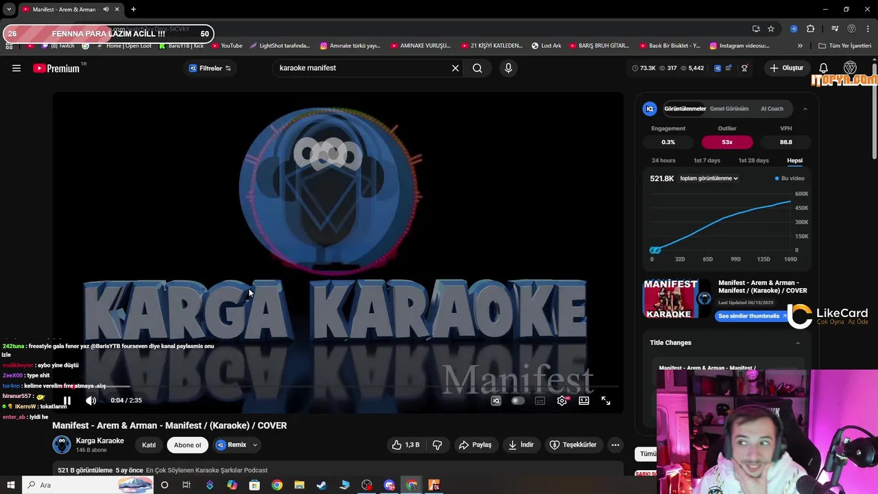Dislike the video with the thumbs down

[438, 445]
